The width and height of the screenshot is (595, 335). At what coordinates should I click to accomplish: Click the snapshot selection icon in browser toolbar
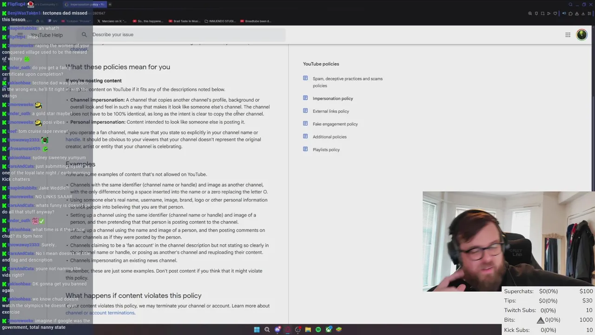click(x=542, y=13)
